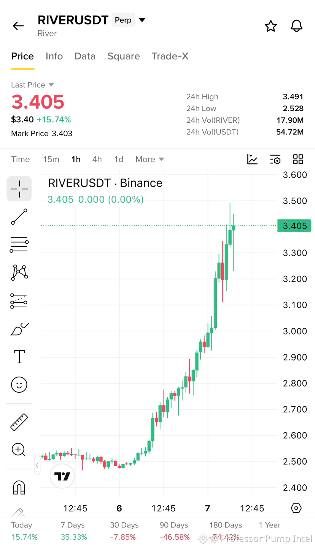
Task: Click the Mark Price 3.403 text
Action: 41,134
